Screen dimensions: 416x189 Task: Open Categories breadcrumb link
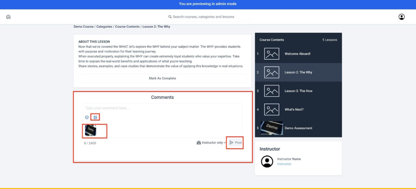pos(104,27)
